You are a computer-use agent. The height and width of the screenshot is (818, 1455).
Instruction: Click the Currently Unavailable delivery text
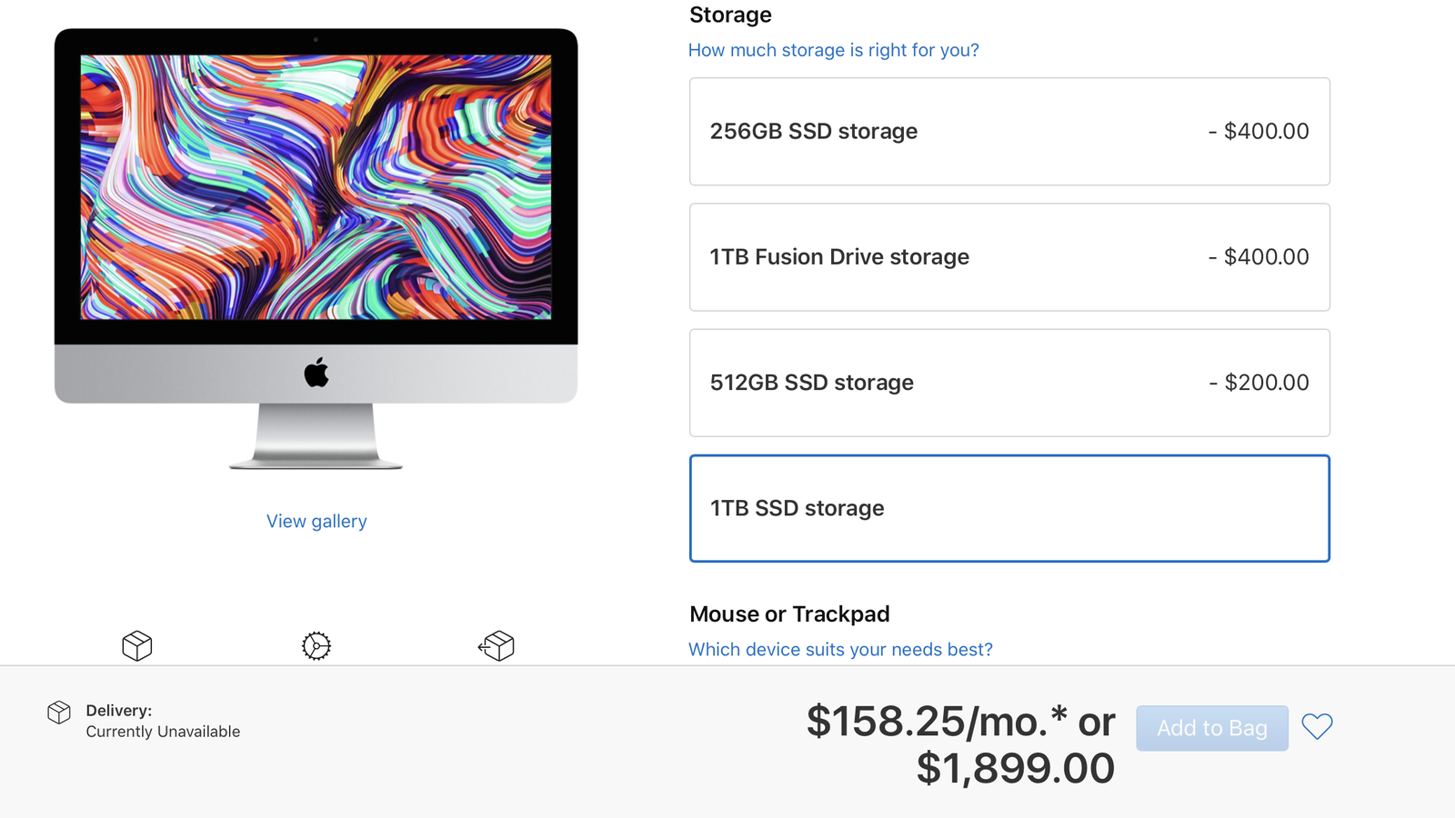(163, 730)
